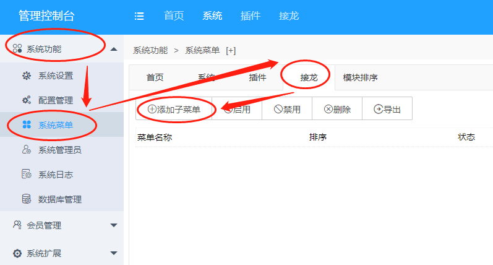Screen dimensions: 493x265
Task: Expand the 系统扩展 dropdown arrow
Action: (x=114, y=253)
